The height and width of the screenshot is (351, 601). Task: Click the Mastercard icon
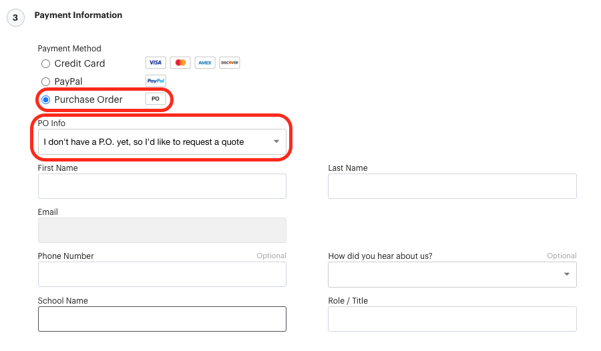180,63
